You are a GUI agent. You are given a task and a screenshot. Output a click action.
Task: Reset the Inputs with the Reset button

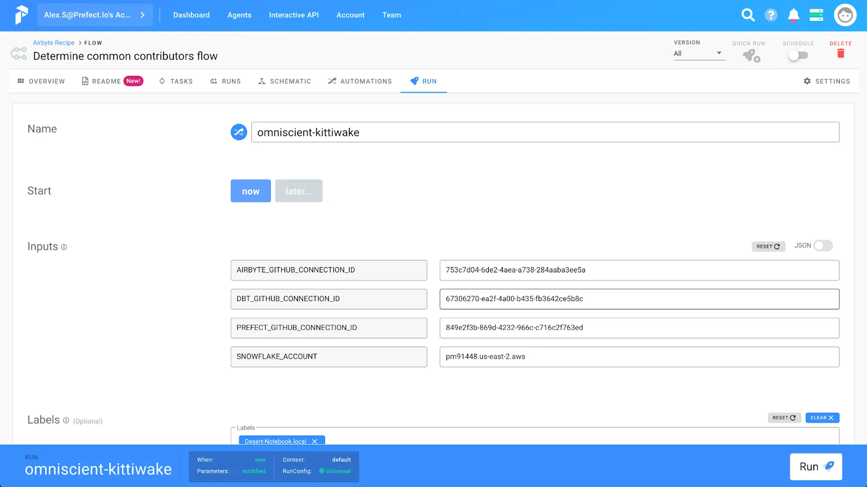(768, 246)
